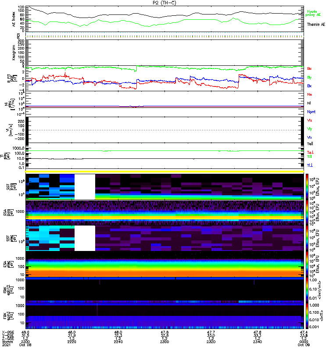Click the "2320" time axis label
The image size is (329, 351).
[211, 342]
